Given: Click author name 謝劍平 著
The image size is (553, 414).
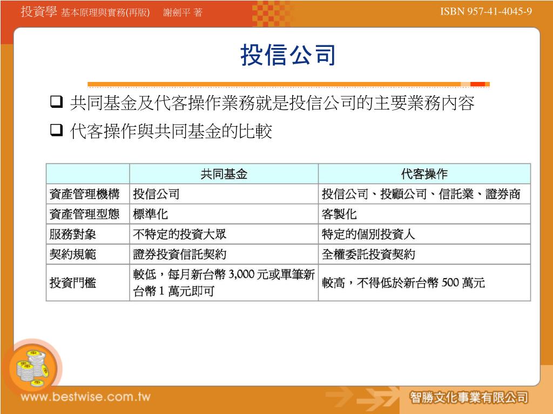Looking at the screenshot, I should pyautogui.click(x=183, y=13).
